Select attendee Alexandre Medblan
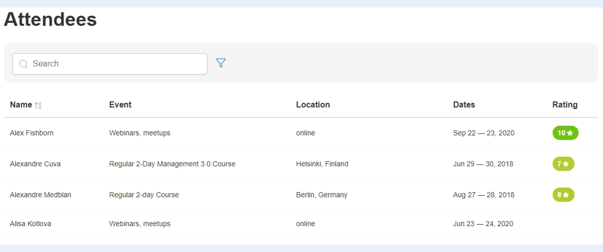Screen dimensions: 603x252 click(x=40, y=195)
